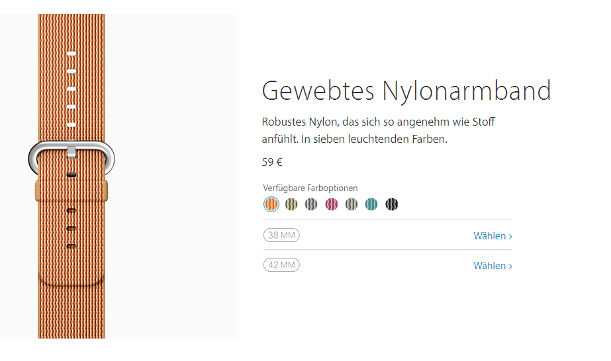611x361 pixels.
Task: Click Wählen link for 38 MM
Action: 493,236
